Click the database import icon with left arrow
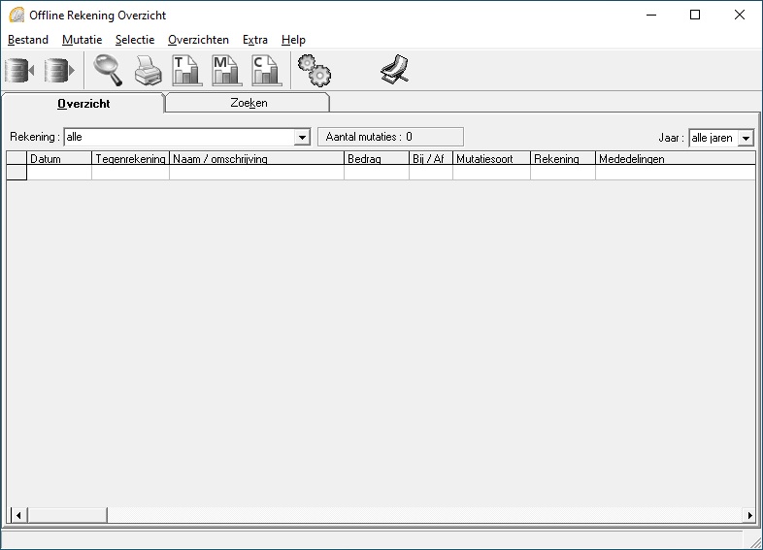This screenshot has height=550, width=763. pos(19,71)
